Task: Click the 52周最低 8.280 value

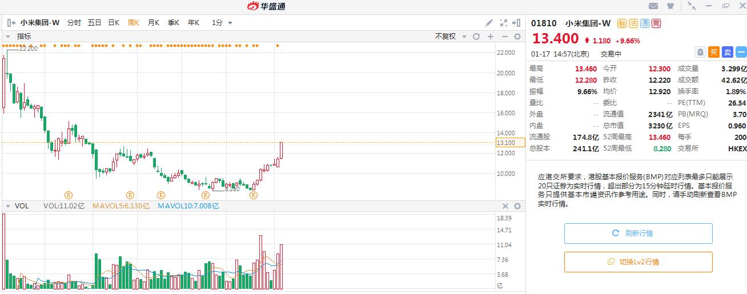Action: 663,148
